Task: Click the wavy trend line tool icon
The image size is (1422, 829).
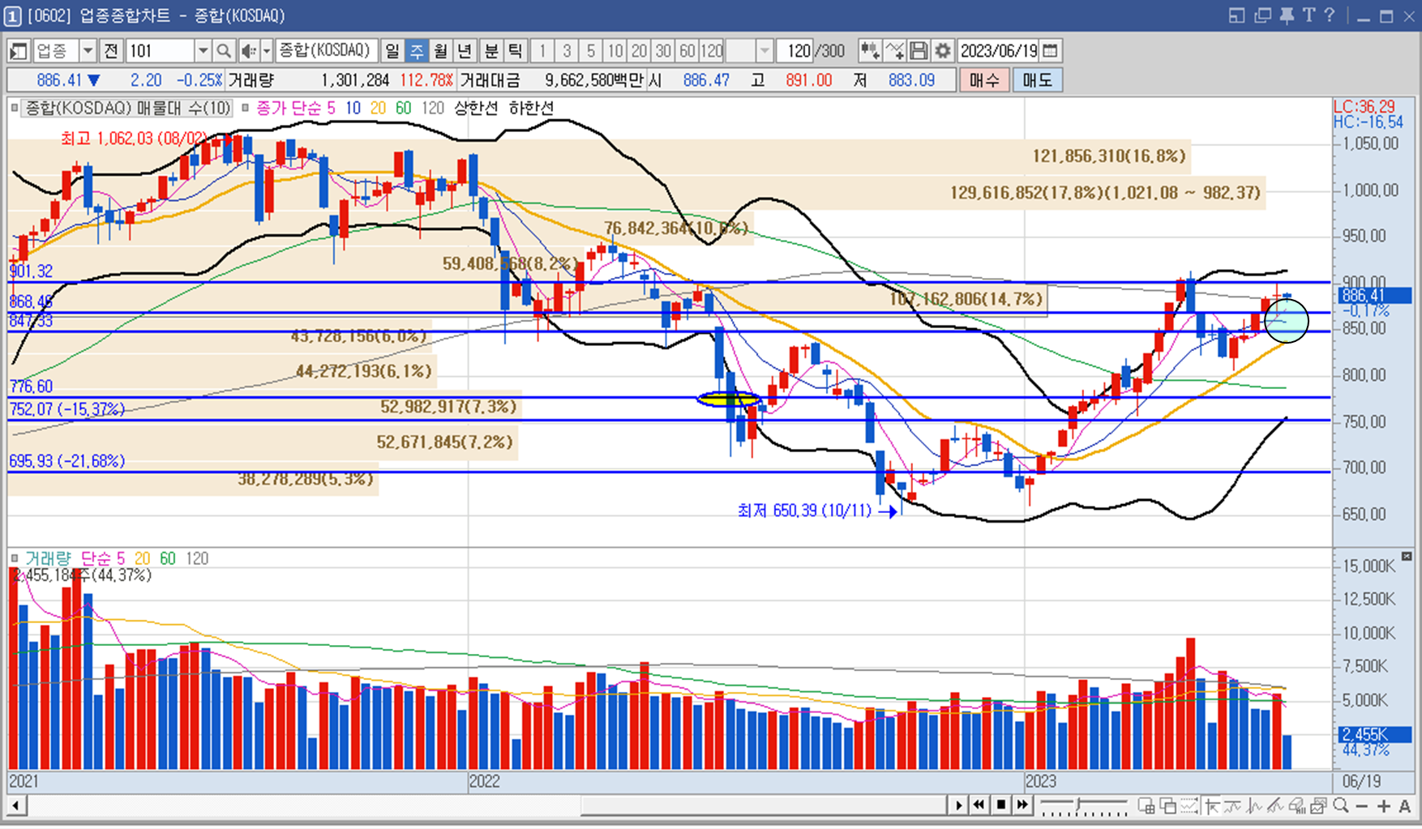Action: (1233, 805)
